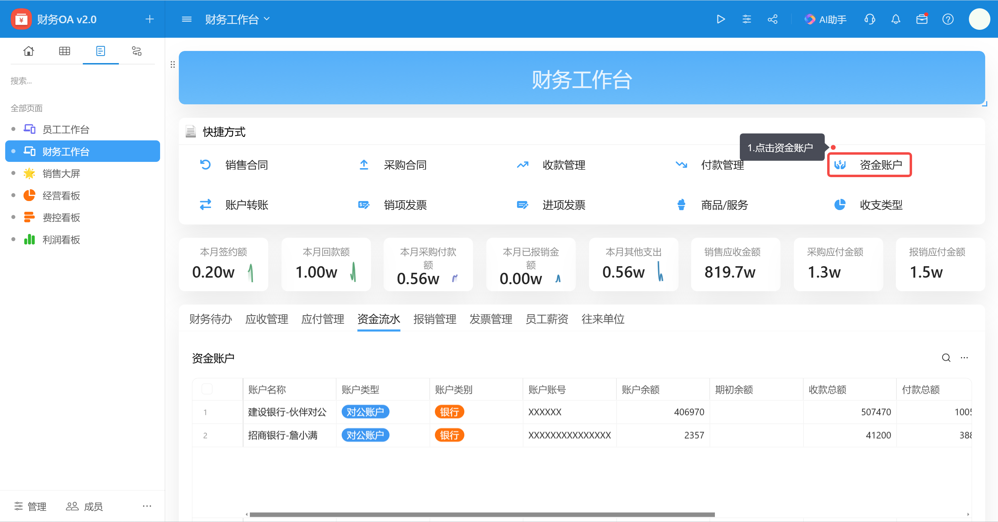Screen dimensions: 998x522
Task: Click the 银行 tag in row 2
Action: (x=449, y=435)
